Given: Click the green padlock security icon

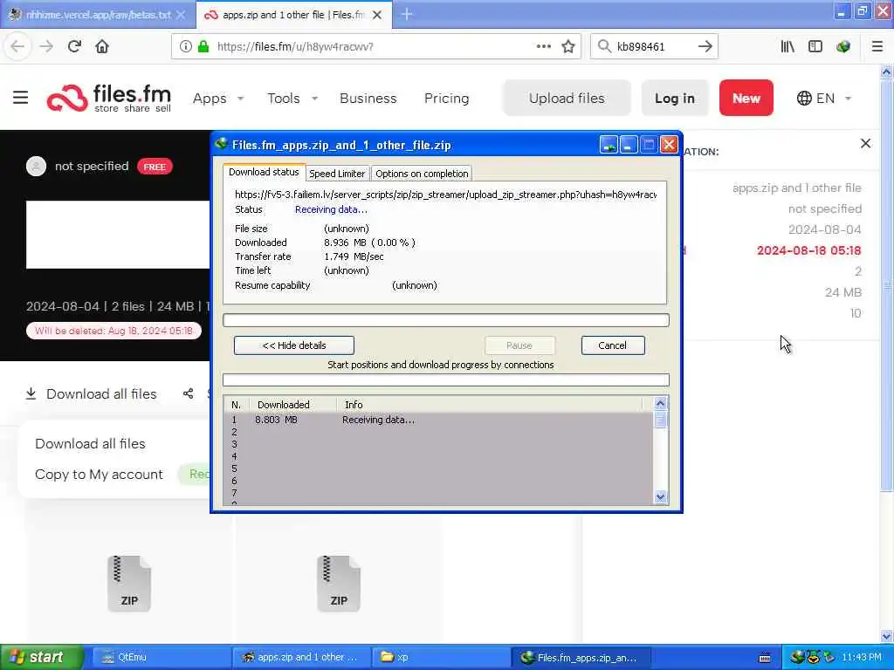Looking at the screenshot, I should pos(203,46).
